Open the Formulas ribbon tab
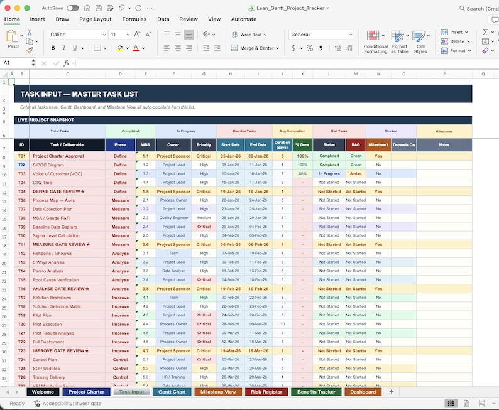Viewport: 499px width, 410px height. (x=134, y=19)
